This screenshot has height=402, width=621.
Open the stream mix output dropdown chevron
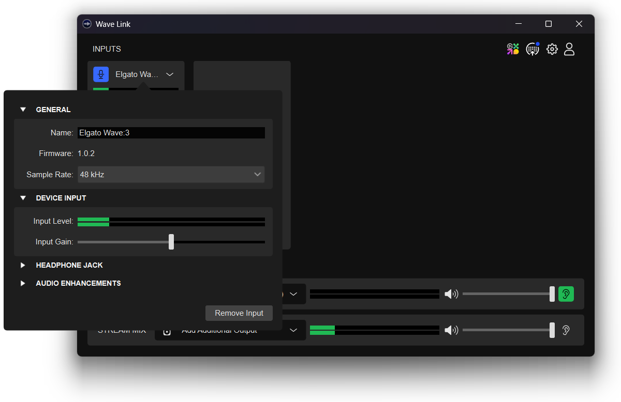pos(293,330)
